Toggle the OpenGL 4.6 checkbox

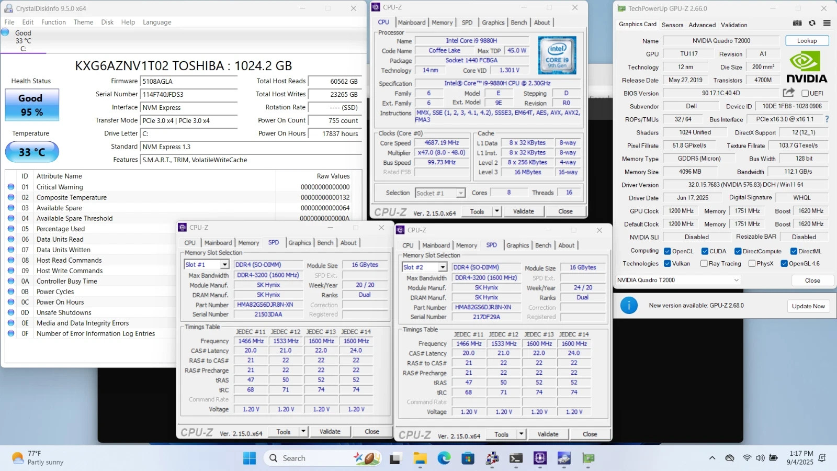784,264
